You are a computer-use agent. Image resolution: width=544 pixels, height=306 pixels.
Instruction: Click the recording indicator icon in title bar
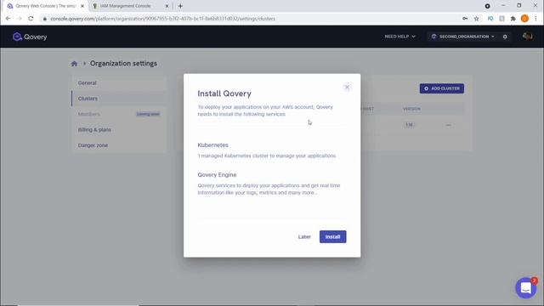coord(487,6)
